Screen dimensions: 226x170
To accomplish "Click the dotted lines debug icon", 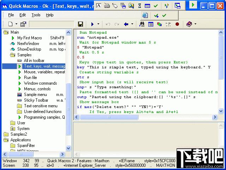I will click(168, 24).
